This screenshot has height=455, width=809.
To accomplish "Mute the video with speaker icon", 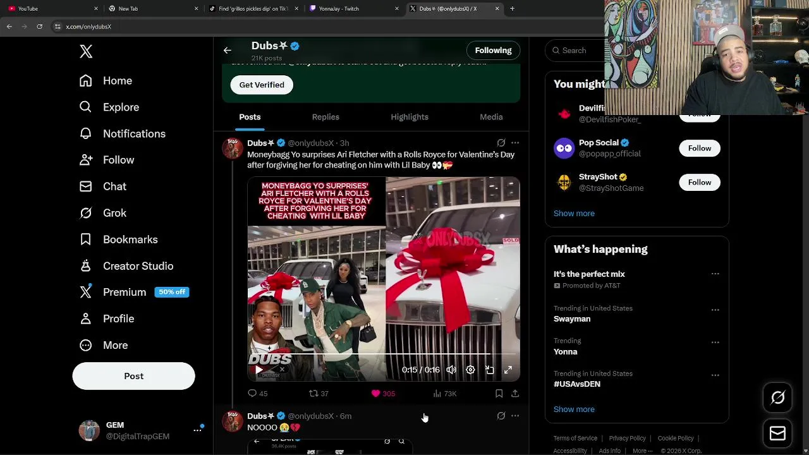I will click(x=451, y=370).
